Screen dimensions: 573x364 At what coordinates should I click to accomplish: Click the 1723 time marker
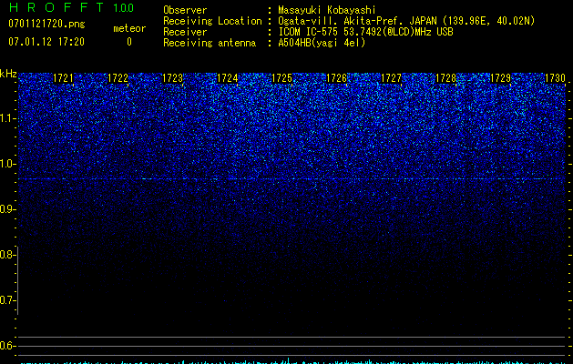coord(172,78)
